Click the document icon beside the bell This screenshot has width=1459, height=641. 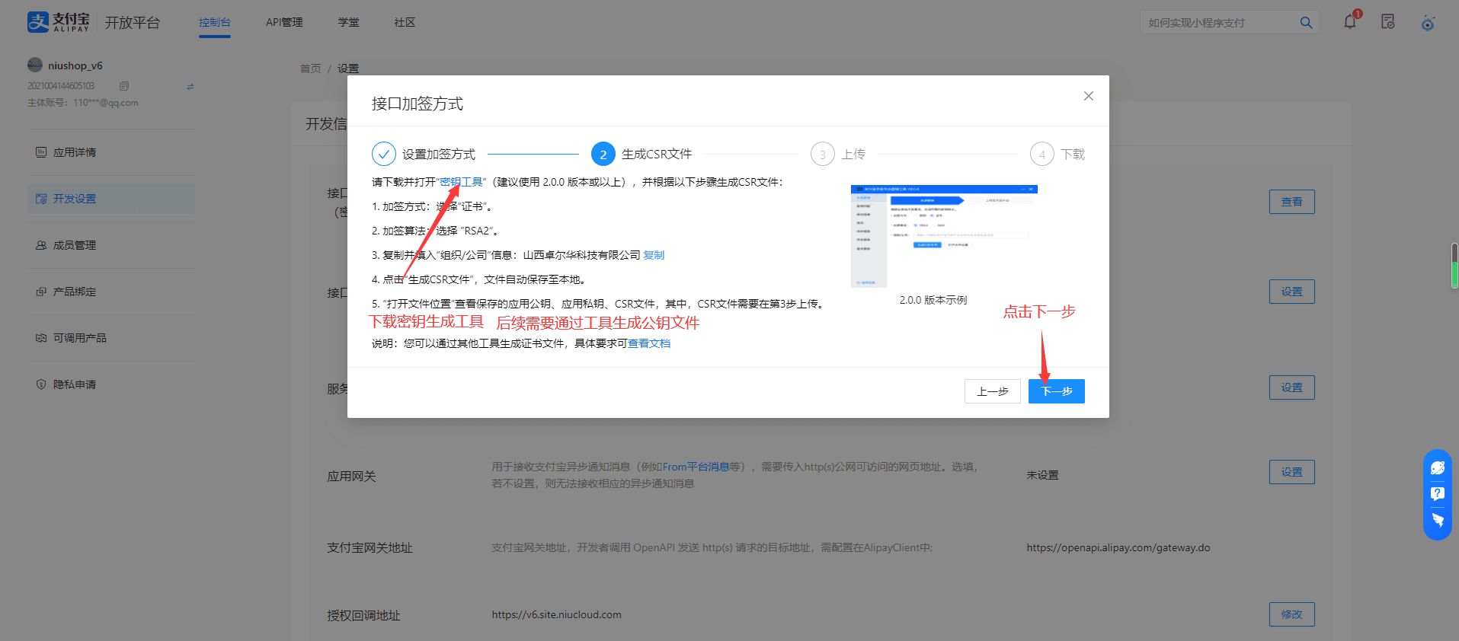coord(1387,22)
